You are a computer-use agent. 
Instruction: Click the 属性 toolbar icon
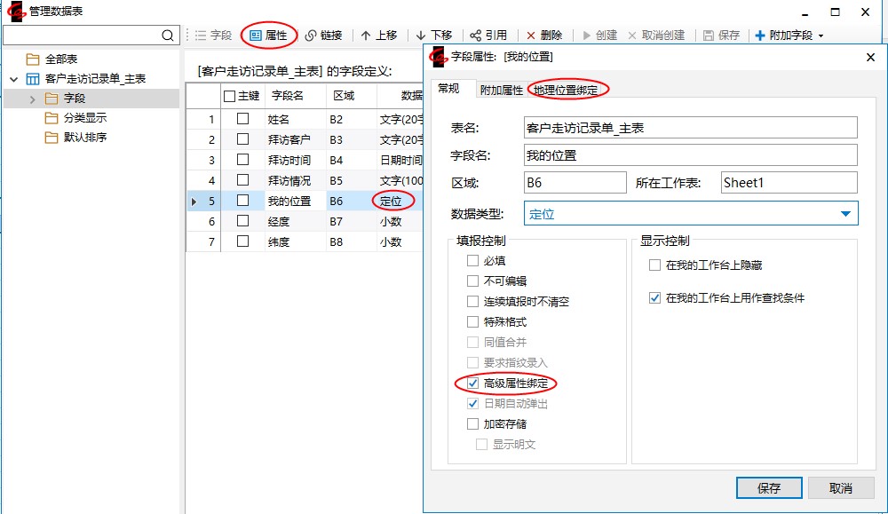(x=256, y=36)
